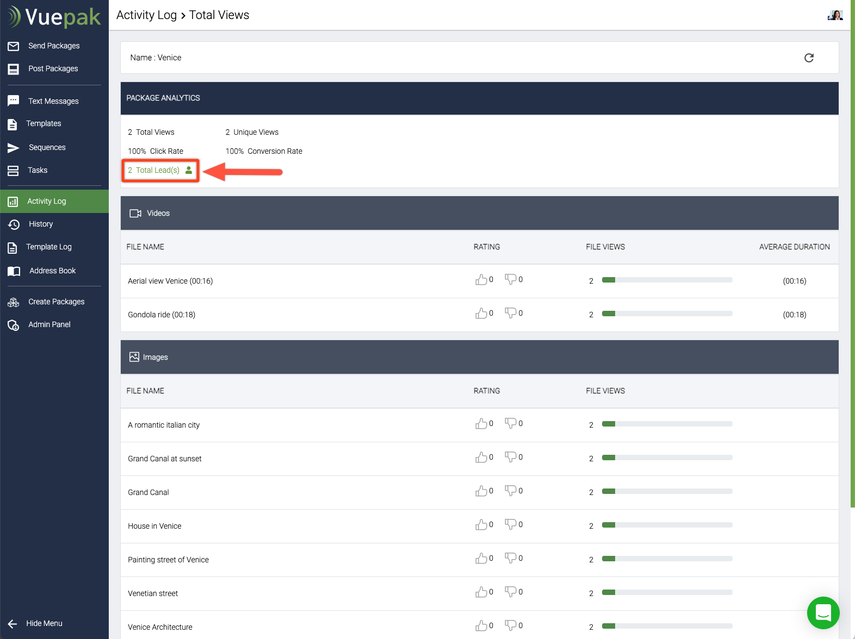Click the Send Packages envelope icon
Screen dimensions: 855x639
14,46
